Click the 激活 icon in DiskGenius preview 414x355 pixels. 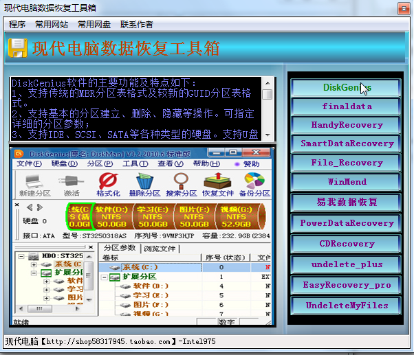(72, 185)
